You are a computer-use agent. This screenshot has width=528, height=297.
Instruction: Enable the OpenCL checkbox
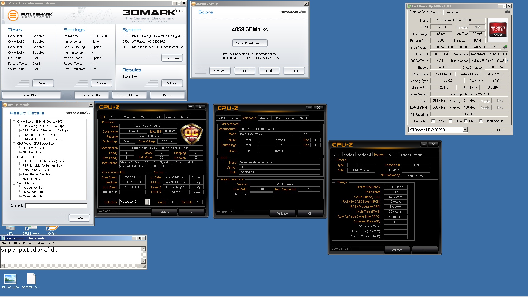tap(433, 121)
